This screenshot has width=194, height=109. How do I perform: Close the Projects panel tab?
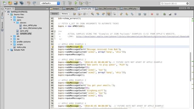(x=13, y=9)
